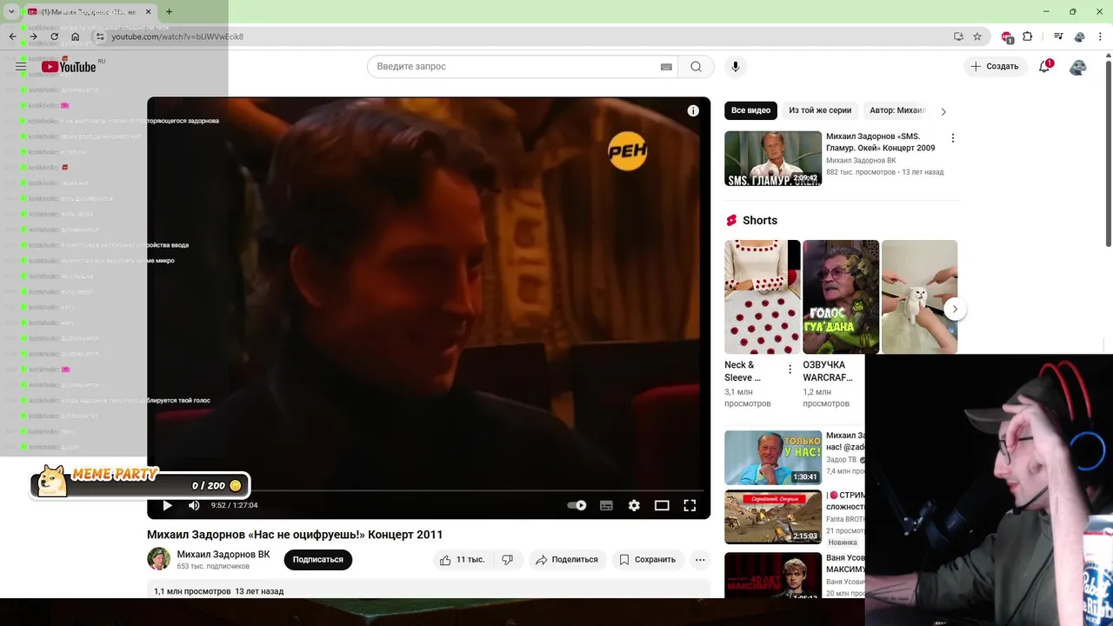This screenshot has width=1113, height=626.
Task: Open the ОЗВУЧКА WARCRAFT short thumbnail
Action: tap(841, 296)
